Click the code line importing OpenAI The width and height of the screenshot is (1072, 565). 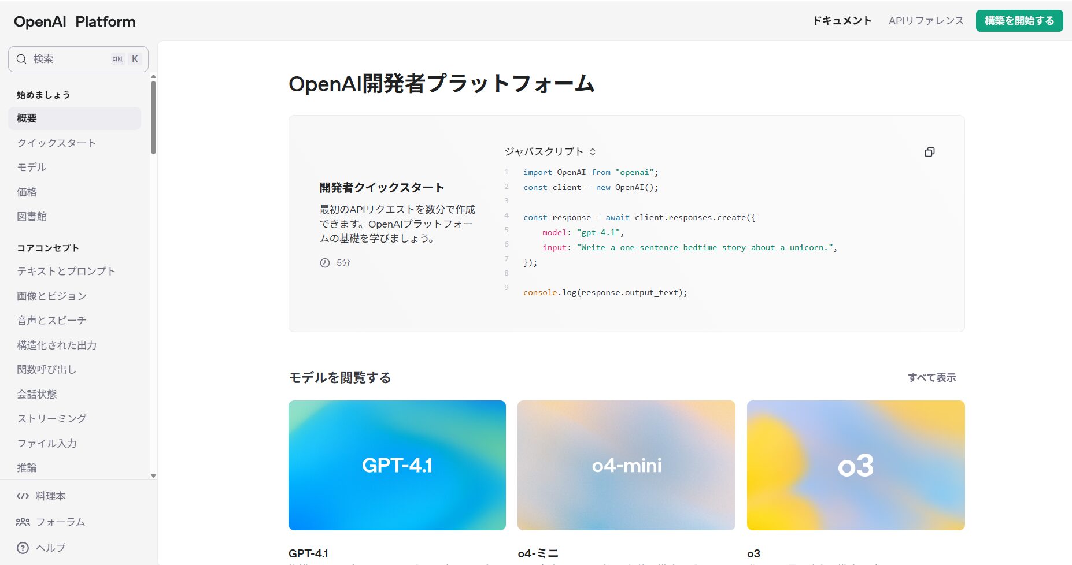click(590, 172)
